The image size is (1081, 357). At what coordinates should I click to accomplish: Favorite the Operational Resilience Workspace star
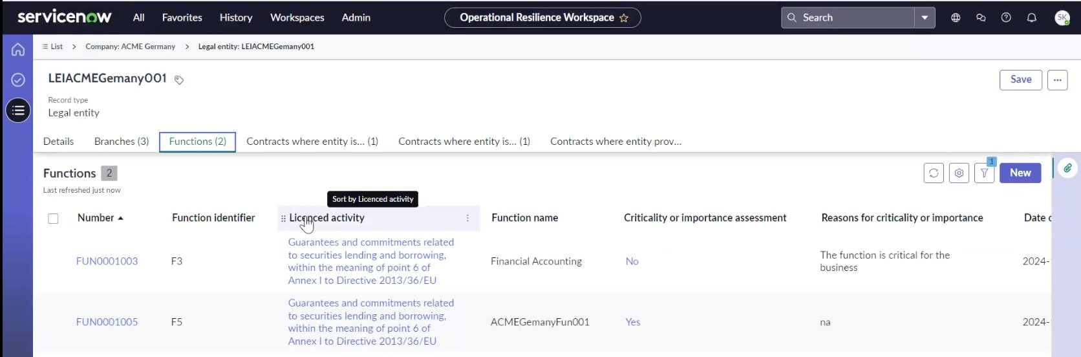[624, 18]
